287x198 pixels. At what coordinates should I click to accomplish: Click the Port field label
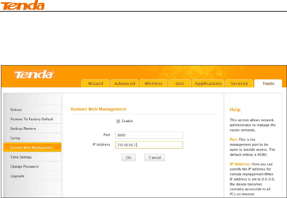107,135
